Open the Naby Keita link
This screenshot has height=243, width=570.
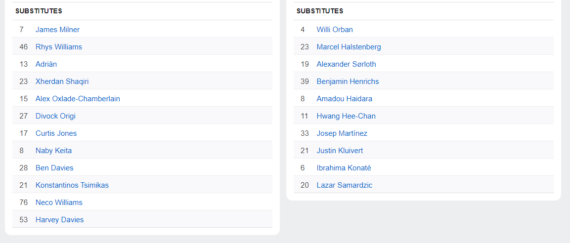pos(53,151)
